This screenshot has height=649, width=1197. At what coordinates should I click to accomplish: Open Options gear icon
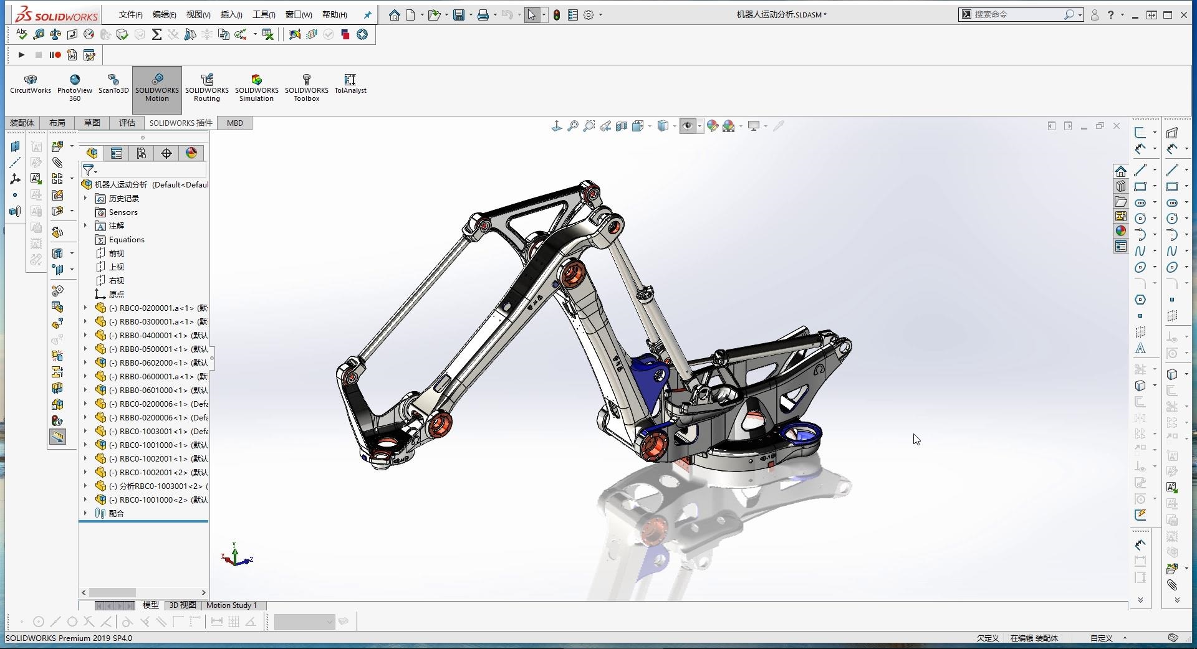coord(589,15)
